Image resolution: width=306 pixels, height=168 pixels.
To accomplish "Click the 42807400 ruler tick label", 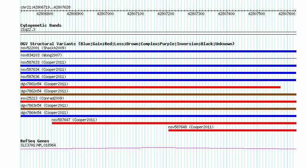I will [x=226, y=14].
